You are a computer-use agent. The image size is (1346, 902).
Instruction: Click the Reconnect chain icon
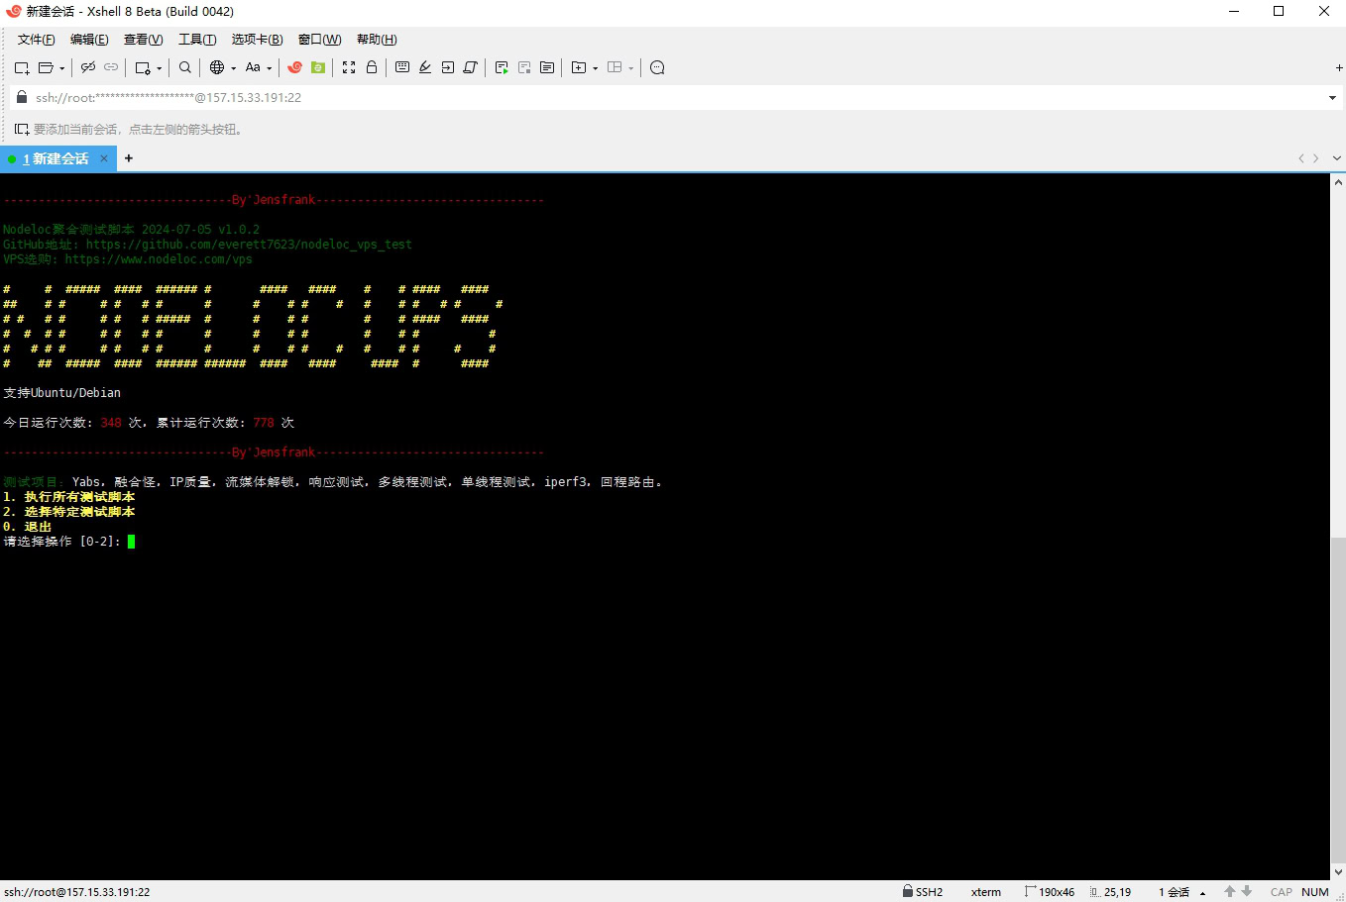click(x=111, y=67)
